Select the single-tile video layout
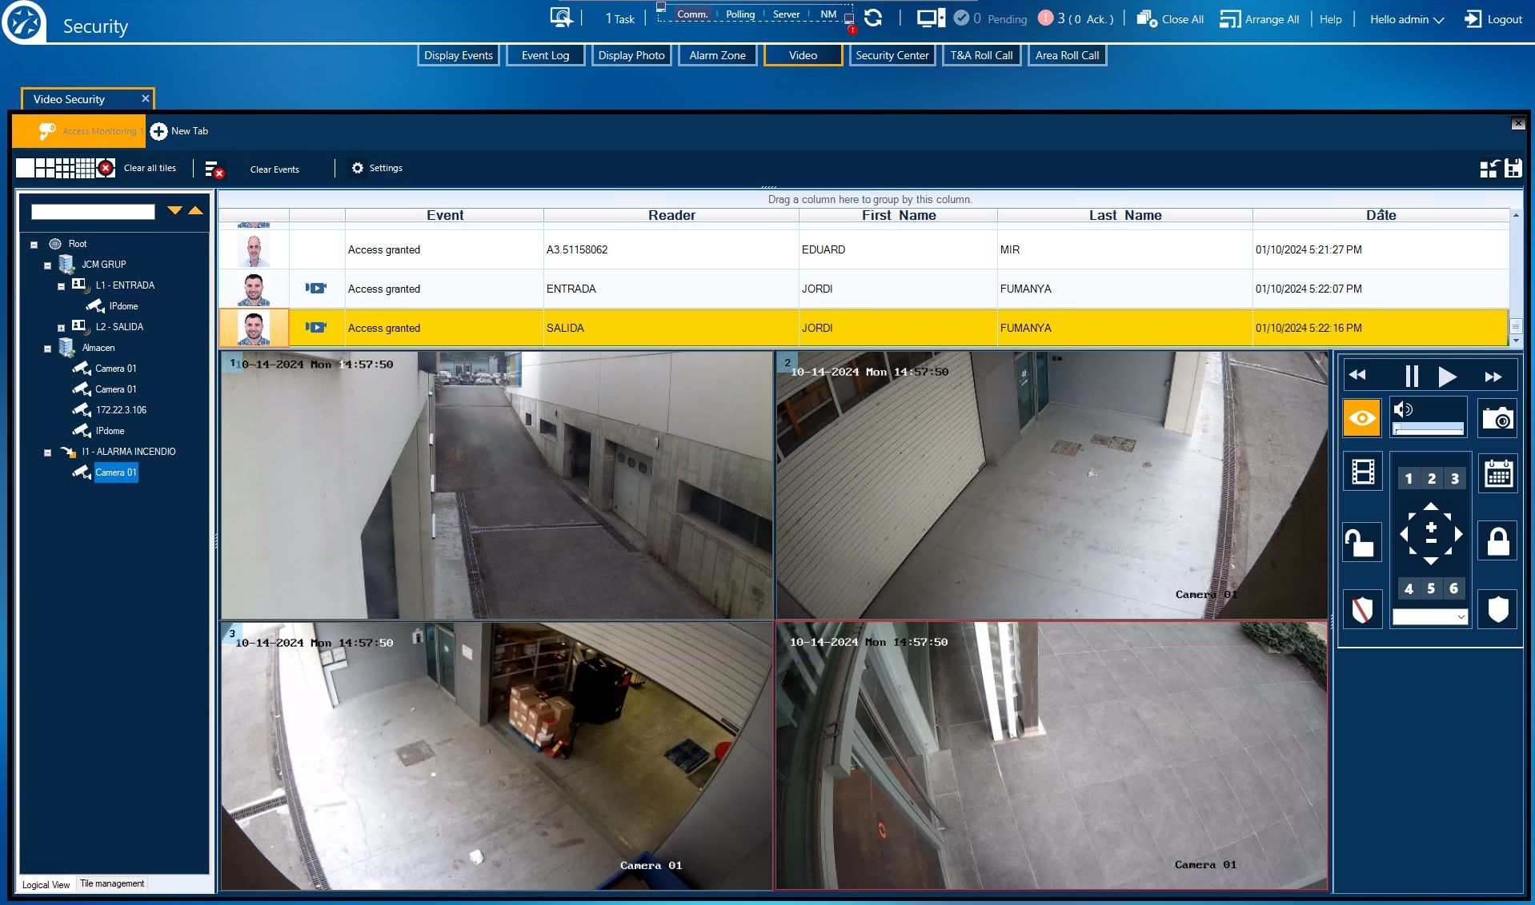The height and width of the screenshot is (905, 1535). point(25,168)
